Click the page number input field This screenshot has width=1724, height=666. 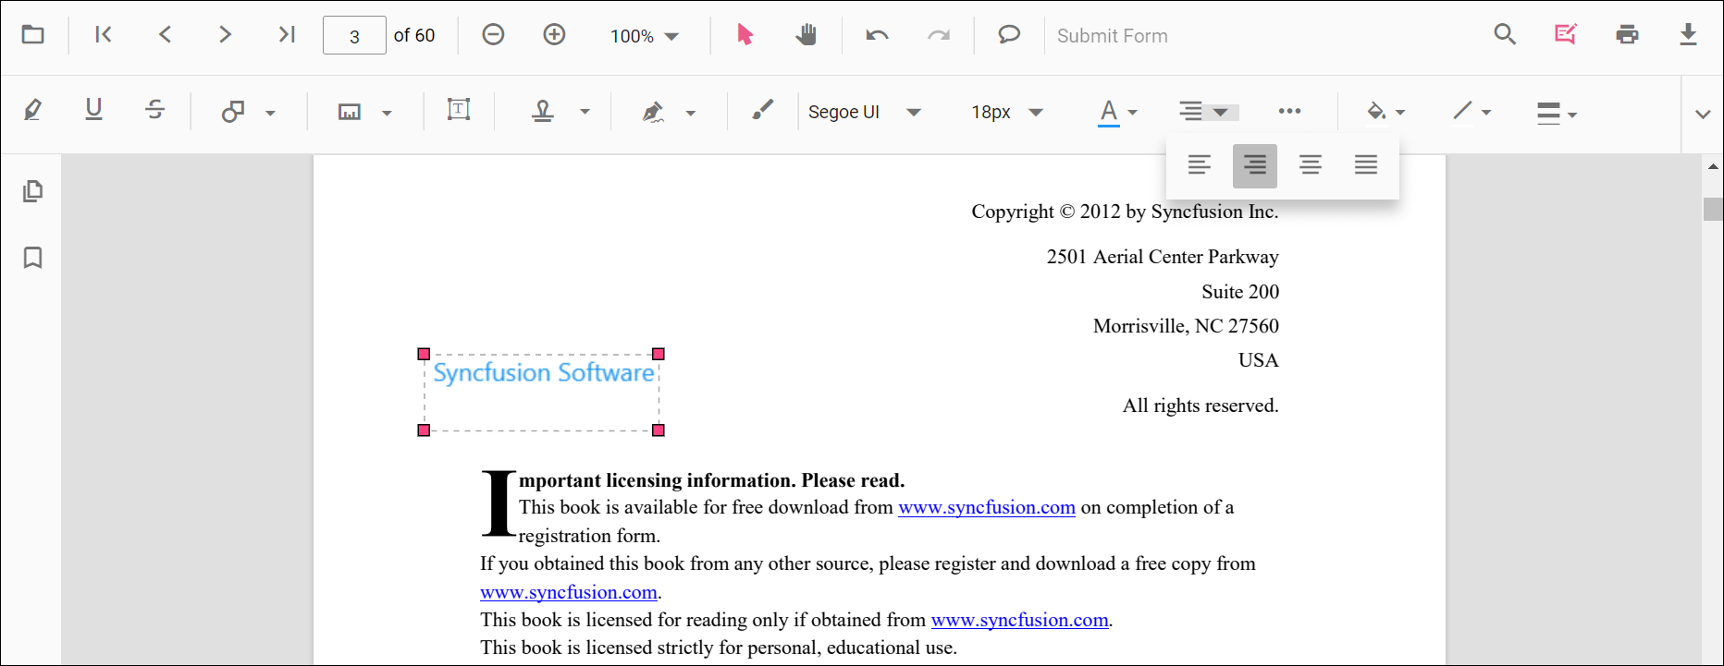coord(354,36)
